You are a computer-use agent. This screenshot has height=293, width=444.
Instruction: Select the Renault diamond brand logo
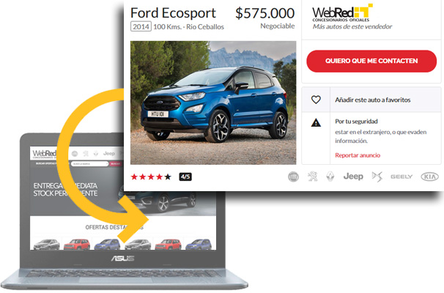(330, 177)
